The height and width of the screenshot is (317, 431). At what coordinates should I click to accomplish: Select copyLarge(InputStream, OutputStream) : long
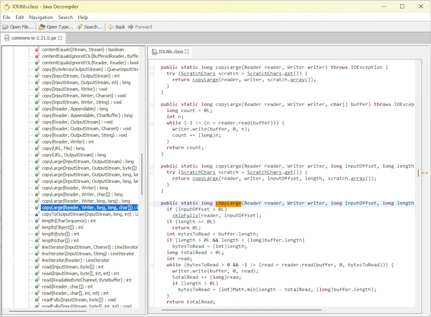88,162
